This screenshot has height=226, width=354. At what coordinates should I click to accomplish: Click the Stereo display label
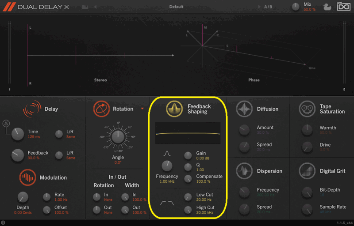pos(100,80)
